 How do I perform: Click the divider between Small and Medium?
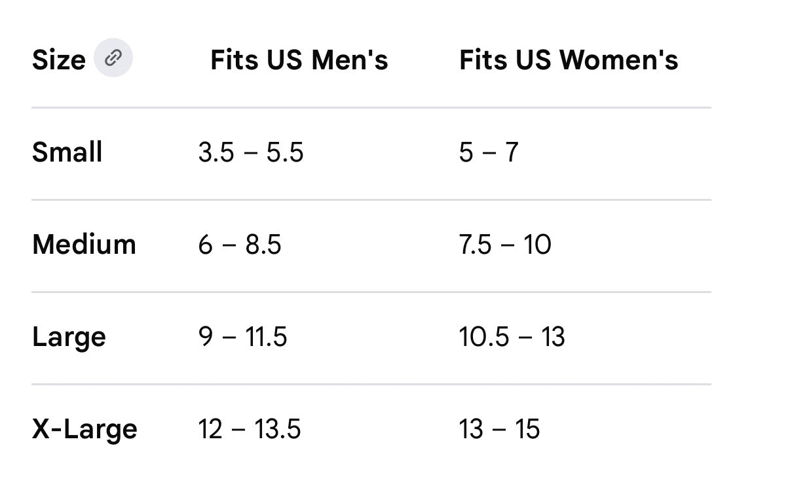point(371,200)
